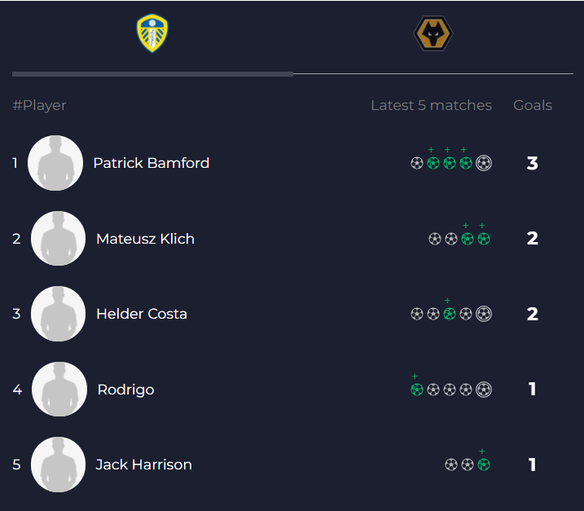Click the Latest 5 matches column header
The width and height of the screenshot is (584, 511).
click(431, 105)
